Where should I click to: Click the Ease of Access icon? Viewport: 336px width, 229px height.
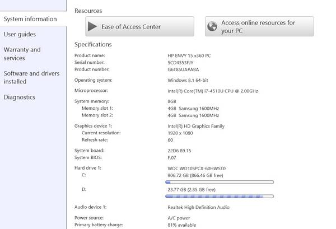pyautogui.click(x=93, y=26)
